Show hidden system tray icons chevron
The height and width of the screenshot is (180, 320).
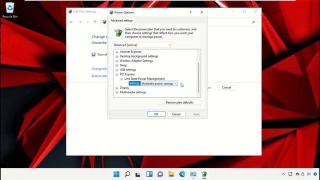pyautogui.click(x=283, y=174)
